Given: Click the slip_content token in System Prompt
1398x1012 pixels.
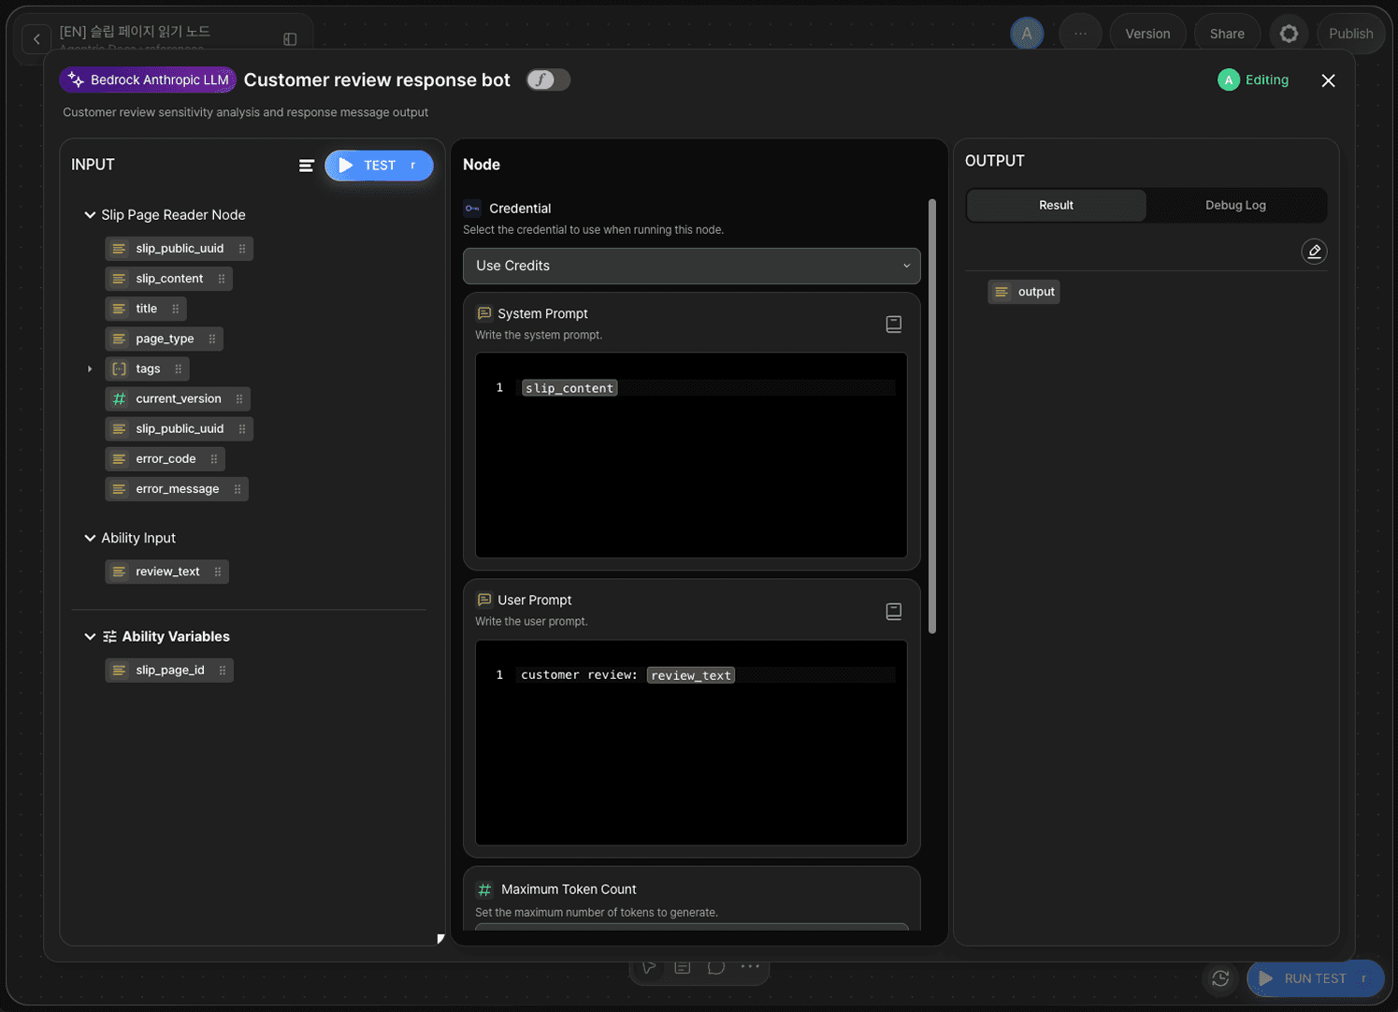Looking at the screenshot, I should [x=569, y=388].
